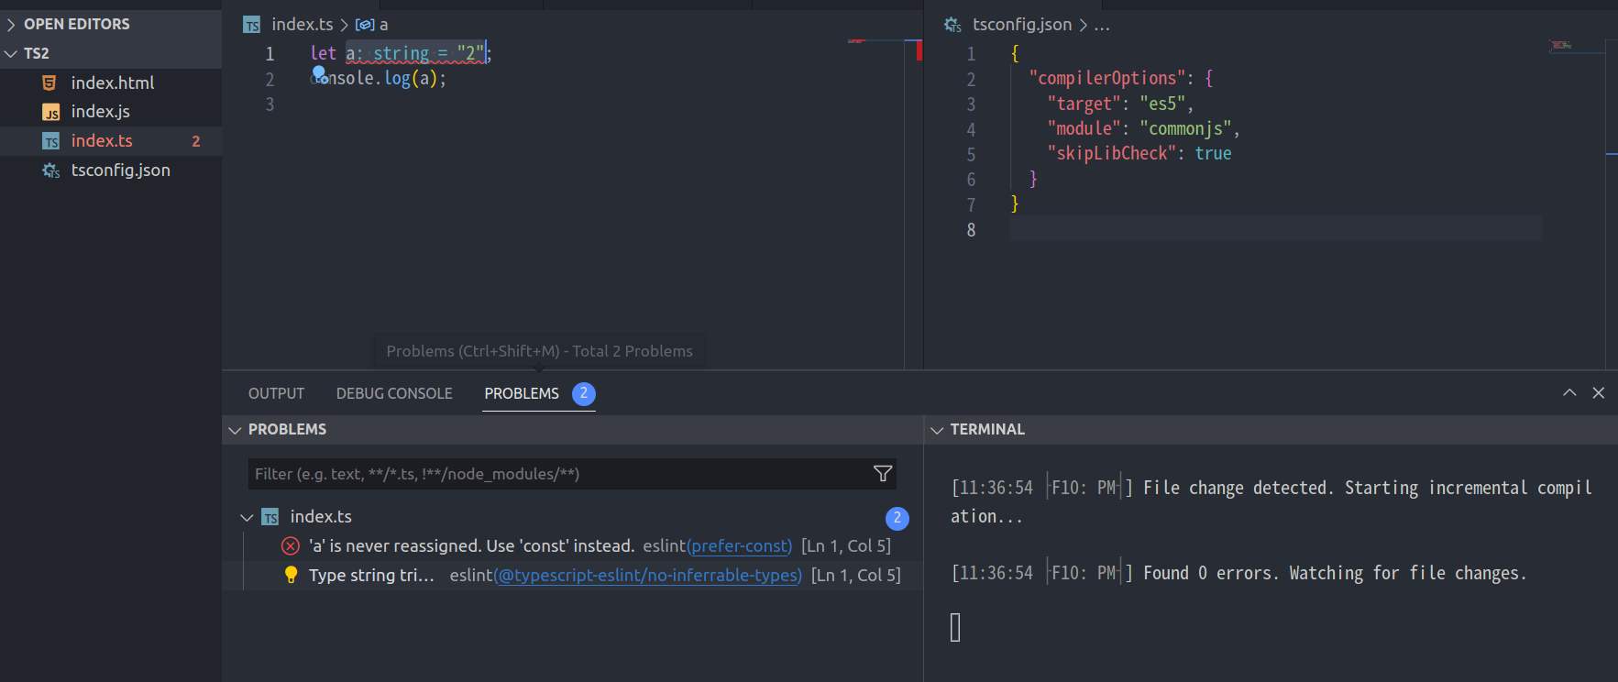Click the 'Found 0 errors' terminal output line
The width and height of the screenshot is (1618, 682).
click(1239, 573)
